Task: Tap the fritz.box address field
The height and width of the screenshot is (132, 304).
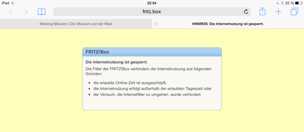Action: (152, 12)
